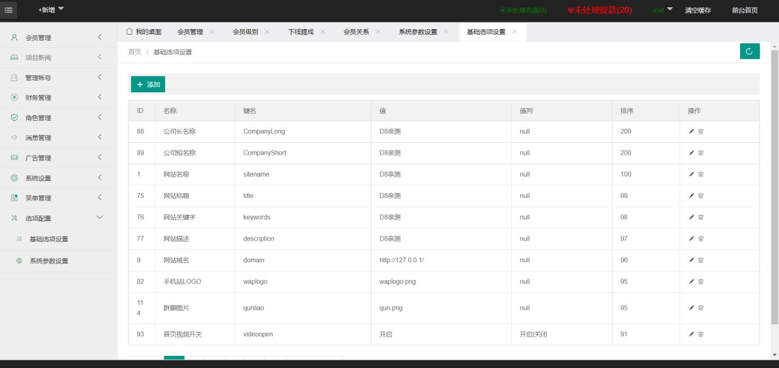Click the green 添加 button
Viewport: 779px width, 368px height.
[x=148, y=84]
